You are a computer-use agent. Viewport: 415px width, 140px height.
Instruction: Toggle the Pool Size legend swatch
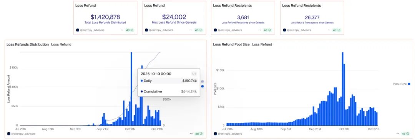pos(409,84)
